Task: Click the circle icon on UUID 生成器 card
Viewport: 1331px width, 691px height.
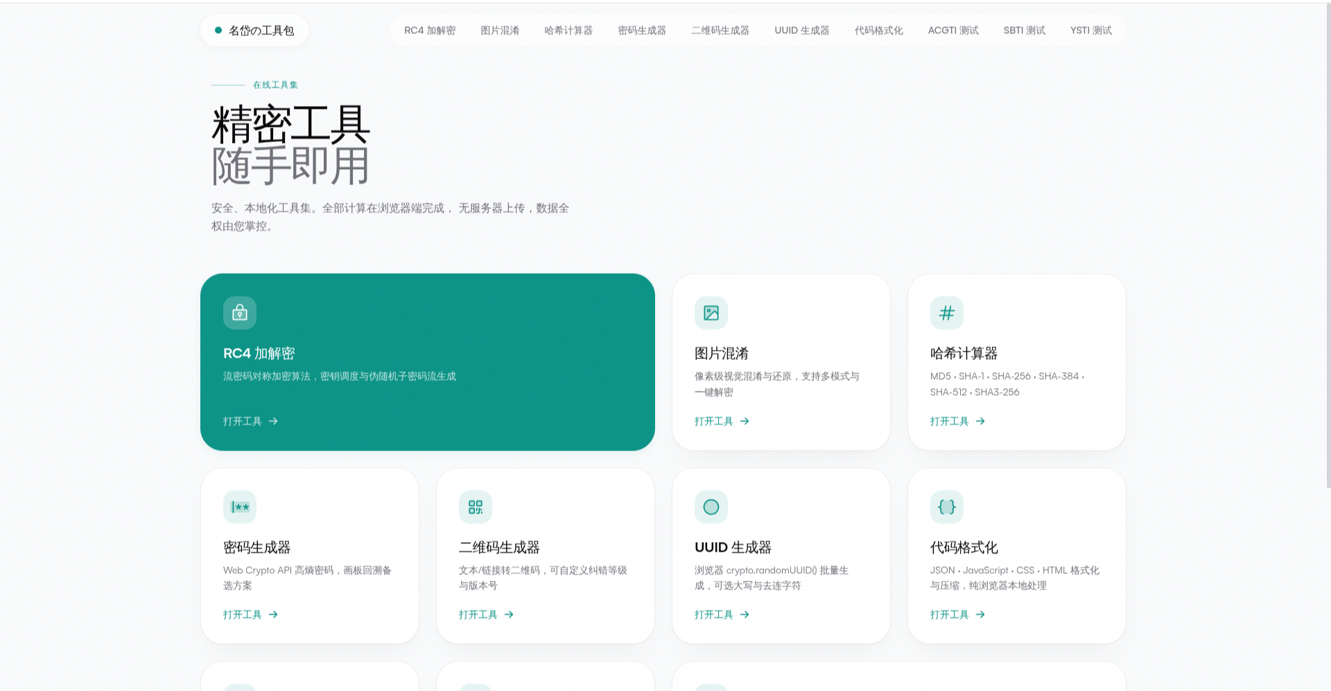Action: click(x=711, y=507)
